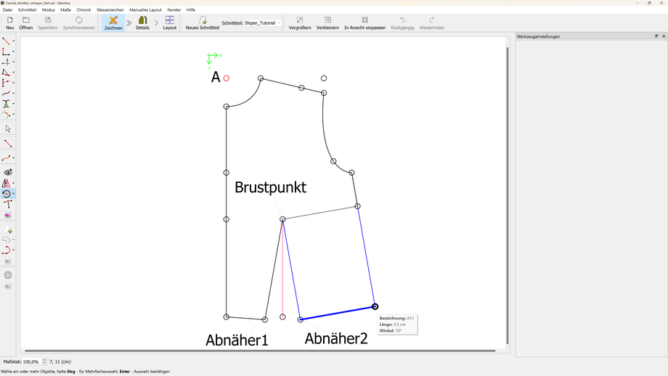The width and height of the screenshot is (668, 376).
Task: Expand dropdown arrow beside red arc tool
Action: [x=14, y=250]
